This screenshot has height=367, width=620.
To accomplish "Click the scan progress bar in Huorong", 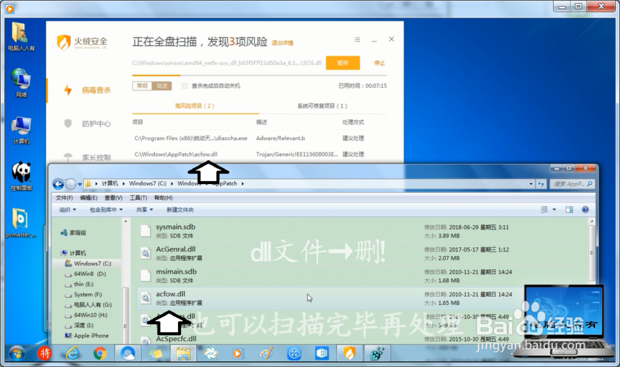I will click(x=259, y=75).
